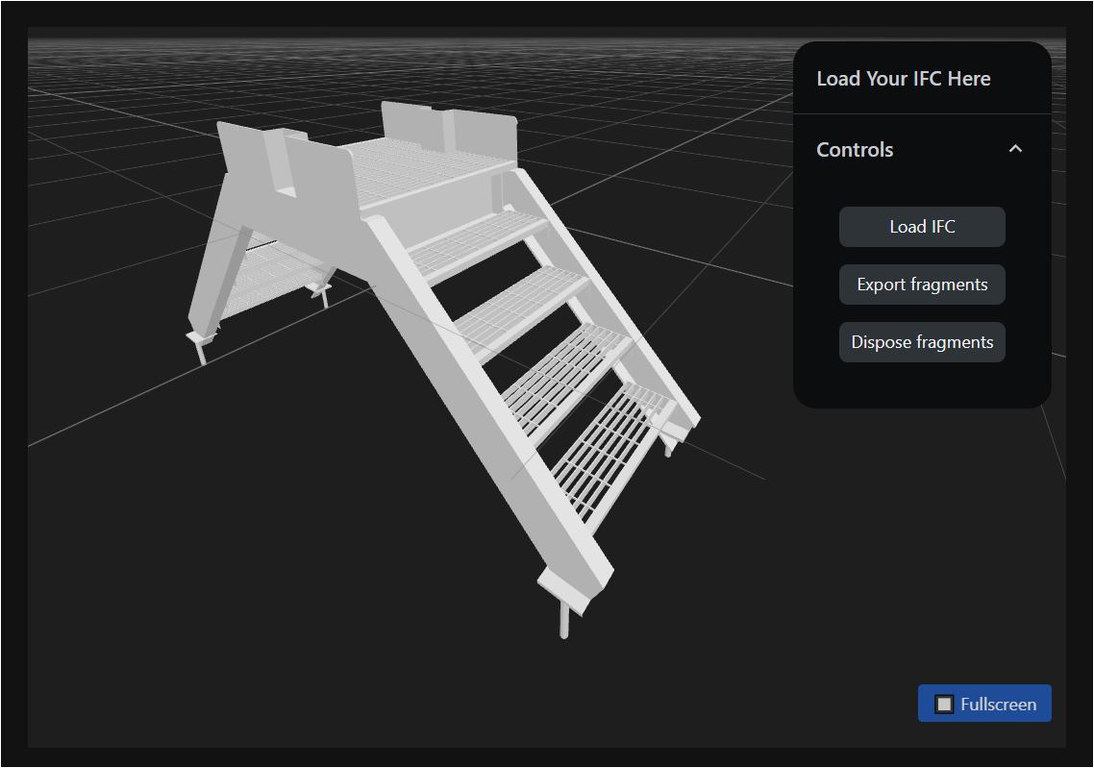Viewport: 1094px width, 768px height.
Task: Dispose fragments using the panel button
Action: pyautogui.click(x=922, y=342)
